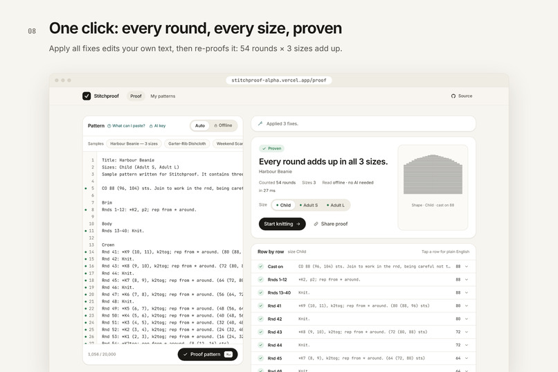Expand the Rnd 44 row chevron
Screen dimensions: 558x372
[467, 345]
